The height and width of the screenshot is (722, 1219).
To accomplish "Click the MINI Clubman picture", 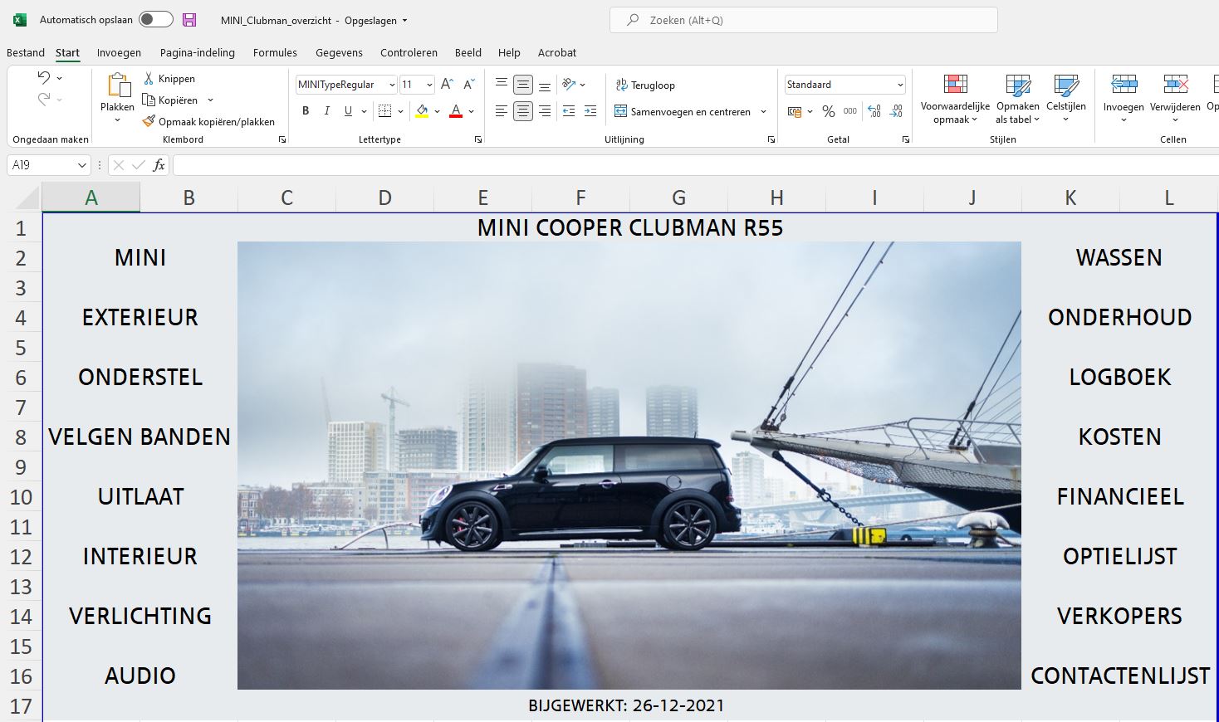I will 629,465.
